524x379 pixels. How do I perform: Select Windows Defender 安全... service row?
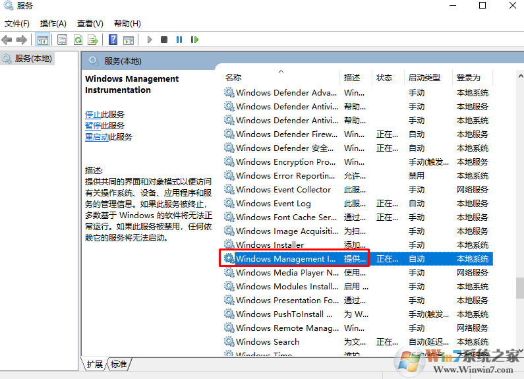[x=358, y=148]
